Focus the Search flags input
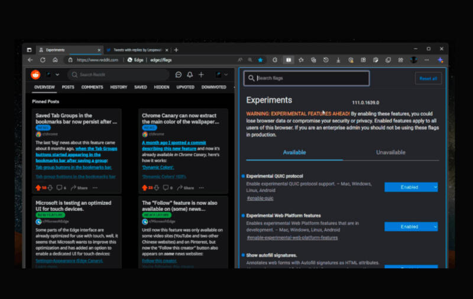Viewport: 473px width, 299px height. click(x=306, y=78)
